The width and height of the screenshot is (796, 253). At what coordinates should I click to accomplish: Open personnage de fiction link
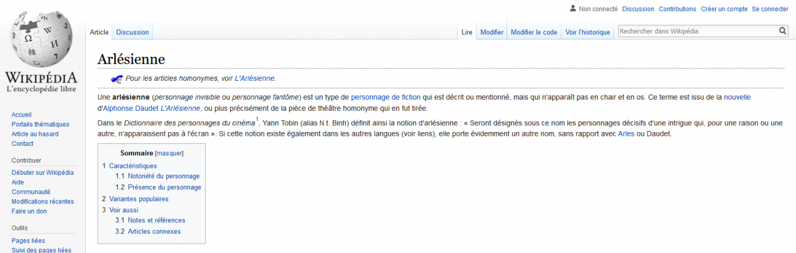click(385, 97)
